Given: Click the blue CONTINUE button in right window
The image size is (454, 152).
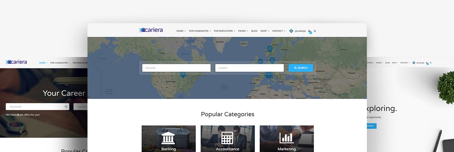Looking at the screenshot, I should pyautogui.click(x=371, y=126).
